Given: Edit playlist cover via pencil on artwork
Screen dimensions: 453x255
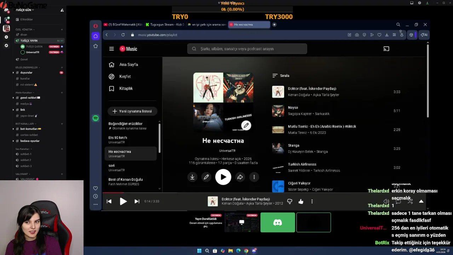Looking at the screenshot, I should point(246,125).
